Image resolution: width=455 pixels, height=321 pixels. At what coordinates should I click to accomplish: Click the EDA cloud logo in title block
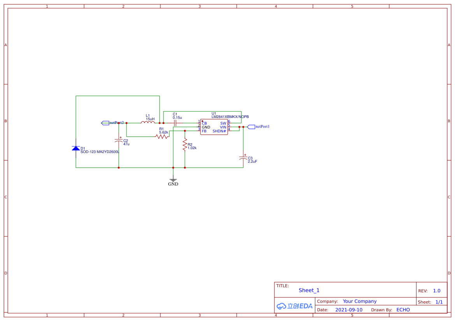pos(295,306)
